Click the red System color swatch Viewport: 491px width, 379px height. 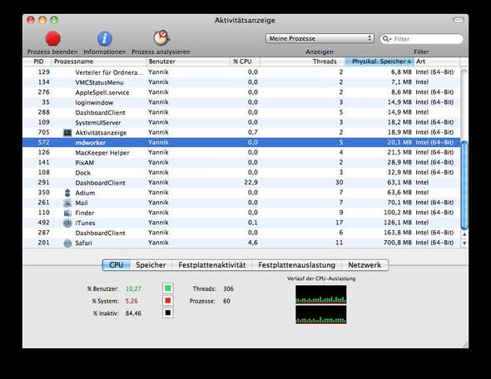[x=168, y=301]
